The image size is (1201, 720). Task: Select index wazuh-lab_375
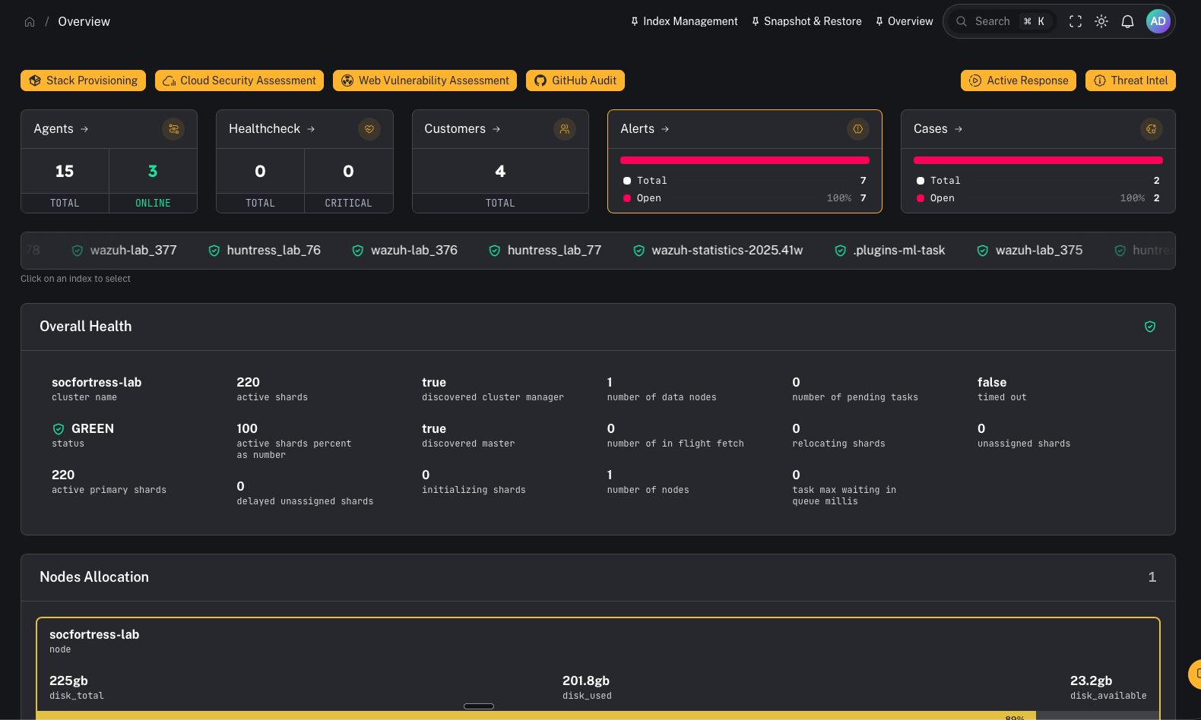1029,251
